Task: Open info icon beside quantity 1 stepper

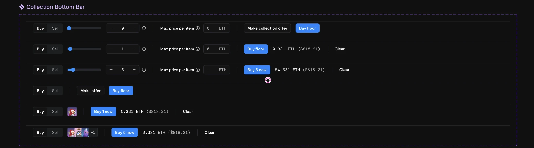Action: (144, 49)
